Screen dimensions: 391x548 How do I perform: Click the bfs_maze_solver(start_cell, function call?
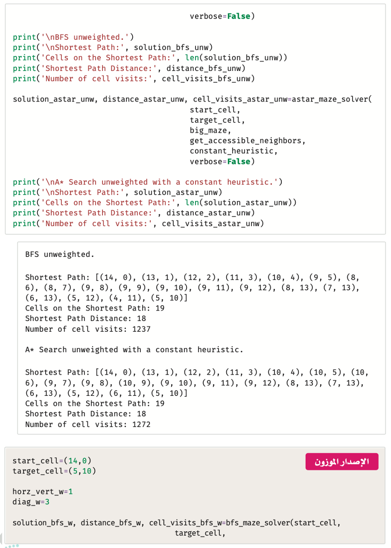click(x=283, y=523)
